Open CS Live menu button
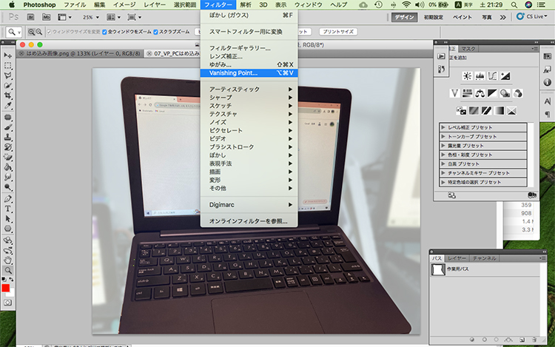 pos(532,16)
